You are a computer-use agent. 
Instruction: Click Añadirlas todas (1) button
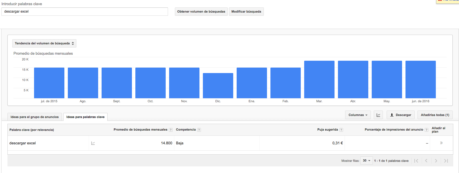[x=435, y=115]
